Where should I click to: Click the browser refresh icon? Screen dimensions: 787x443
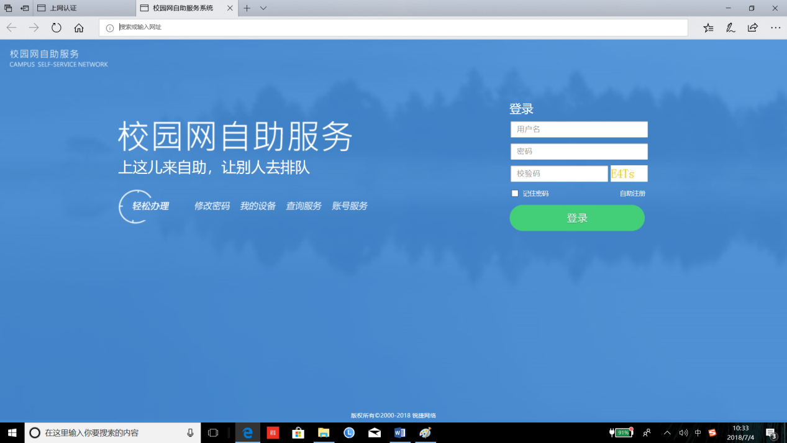click(x=57, y=27)
